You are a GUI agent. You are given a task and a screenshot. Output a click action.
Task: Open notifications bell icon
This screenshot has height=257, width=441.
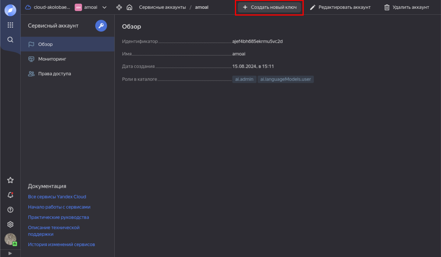click(x=10, y=195)
